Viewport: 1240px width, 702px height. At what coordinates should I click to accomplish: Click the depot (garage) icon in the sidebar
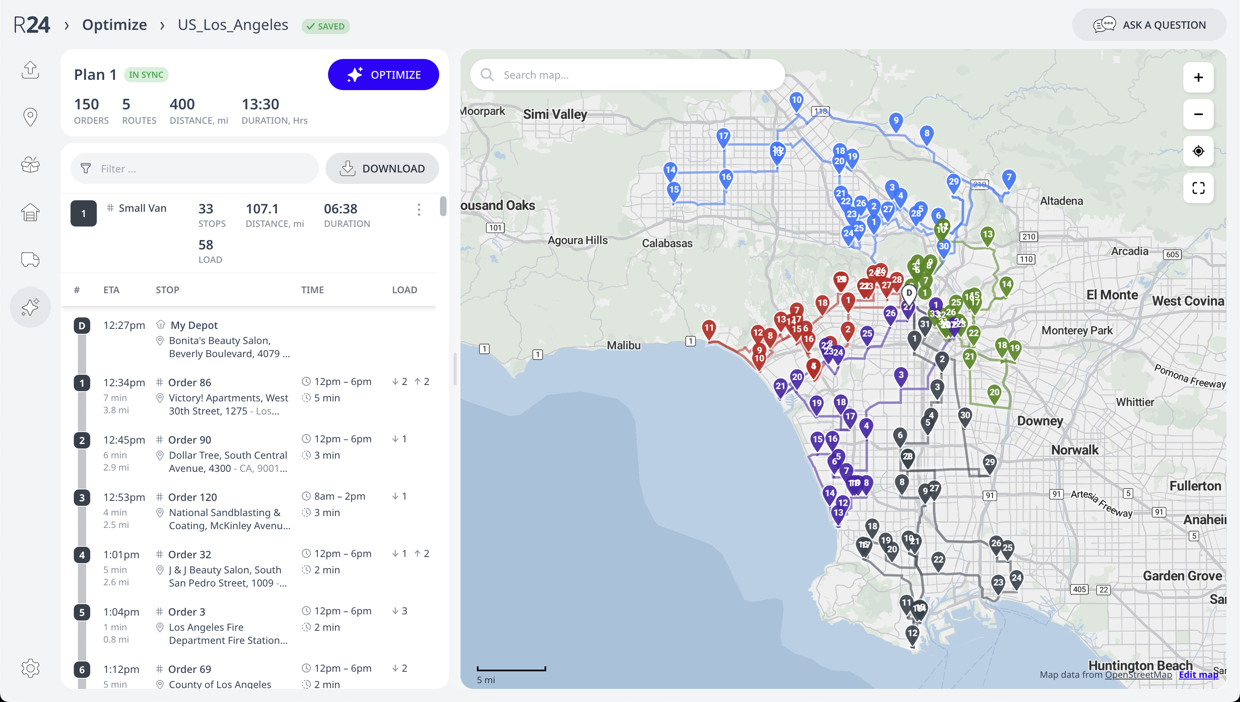30,212
